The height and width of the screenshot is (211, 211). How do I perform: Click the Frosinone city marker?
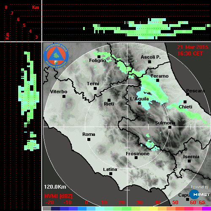(136, 157)
